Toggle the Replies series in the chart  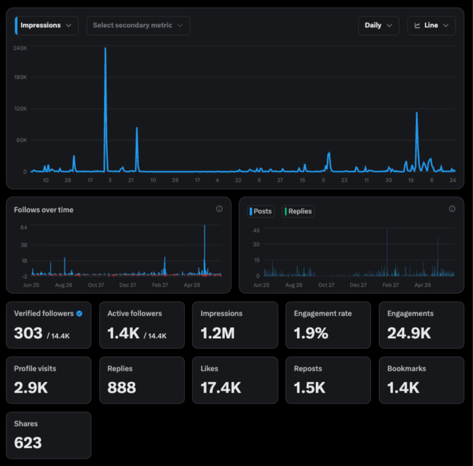click(298, 211)
